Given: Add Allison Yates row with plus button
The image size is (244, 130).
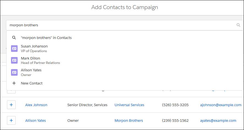Looking at the screenshot, I should 11,120.
